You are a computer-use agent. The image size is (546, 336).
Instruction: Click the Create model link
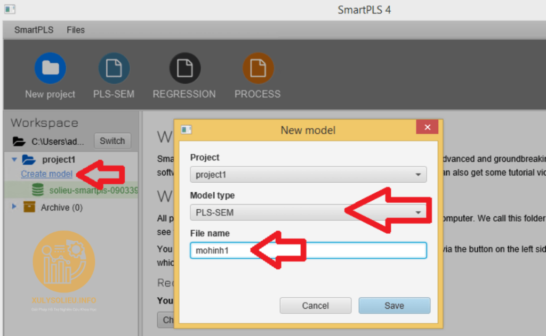tap(47, 174)
